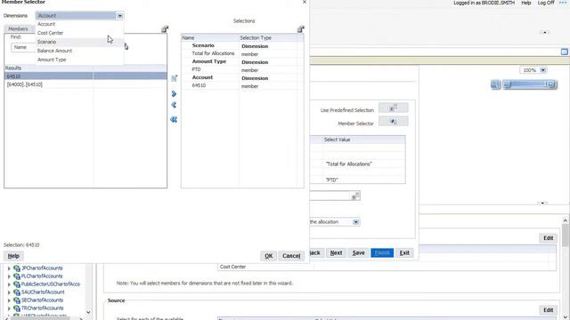This screenshot has width=570, height=320.
Task: Open the 'the allocation' dropdown
Action: pyautogui.click(x=355, y=221)
